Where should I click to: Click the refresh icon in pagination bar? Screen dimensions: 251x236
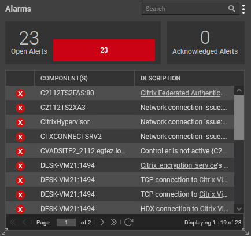tap(128, 222)
